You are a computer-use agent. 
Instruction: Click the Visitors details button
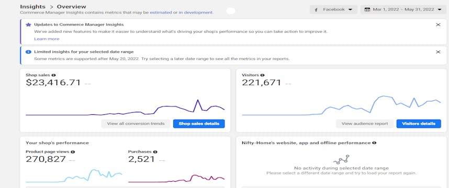[x=419, y=124]
